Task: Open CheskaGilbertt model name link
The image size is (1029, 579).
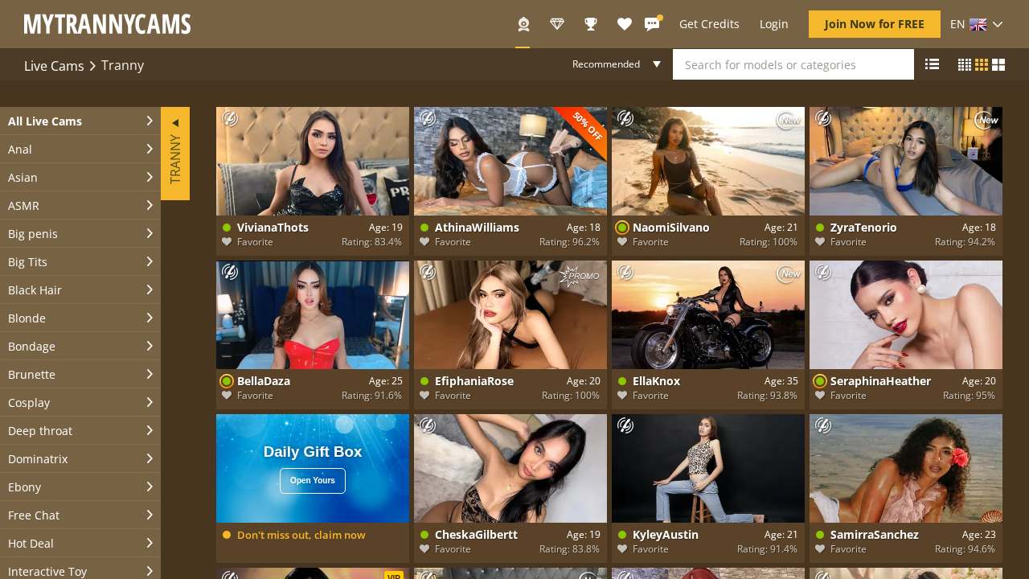Action: (477, 535)
